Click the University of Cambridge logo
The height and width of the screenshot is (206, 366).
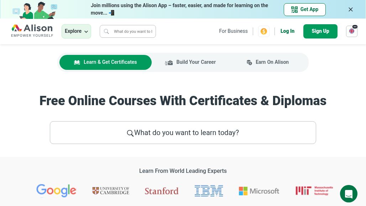[111, 191]
